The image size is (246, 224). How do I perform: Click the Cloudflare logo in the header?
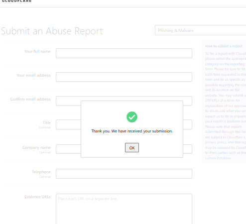[x=16, y=1]
